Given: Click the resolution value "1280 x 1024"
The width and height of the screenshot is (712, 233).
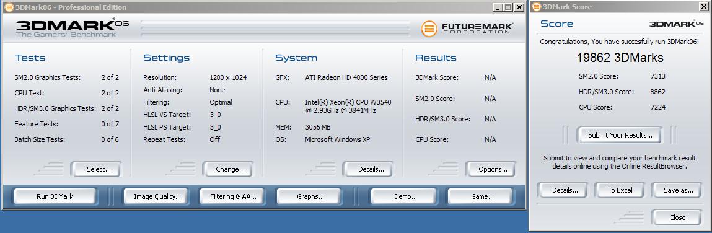Looking at the screenshot, I should 228,77.
